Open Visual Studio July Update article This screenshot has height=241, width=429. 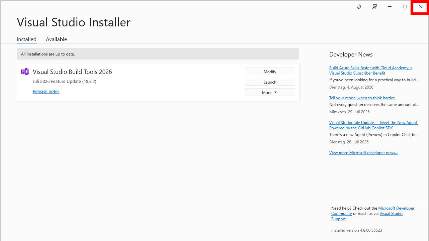point(373,125)
